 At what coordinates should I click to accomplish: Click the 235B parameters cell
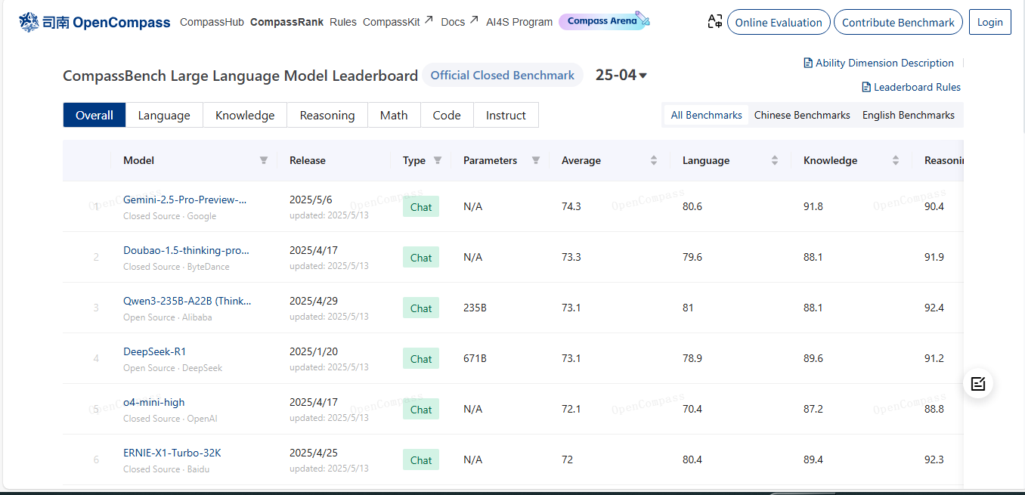point(475,308)
